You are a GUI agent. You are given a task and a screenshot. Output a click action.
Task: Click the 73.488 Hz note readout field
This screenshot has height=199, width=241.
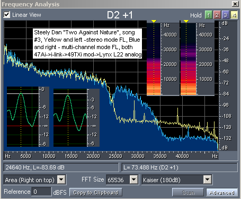coord(180,167)
